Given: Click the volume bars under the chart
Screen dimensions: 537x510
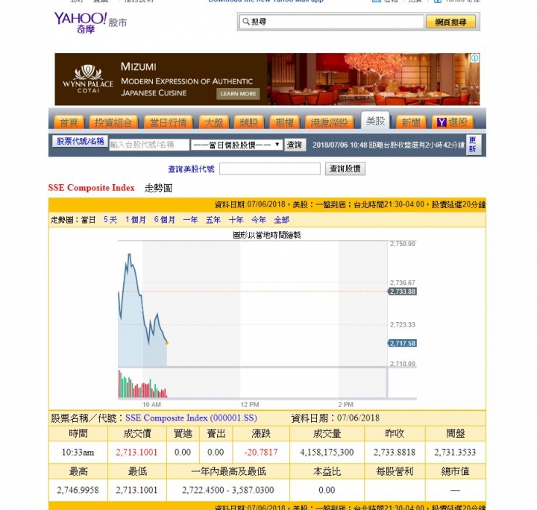Looking at the screenshot, I should [x=142, y=385].
